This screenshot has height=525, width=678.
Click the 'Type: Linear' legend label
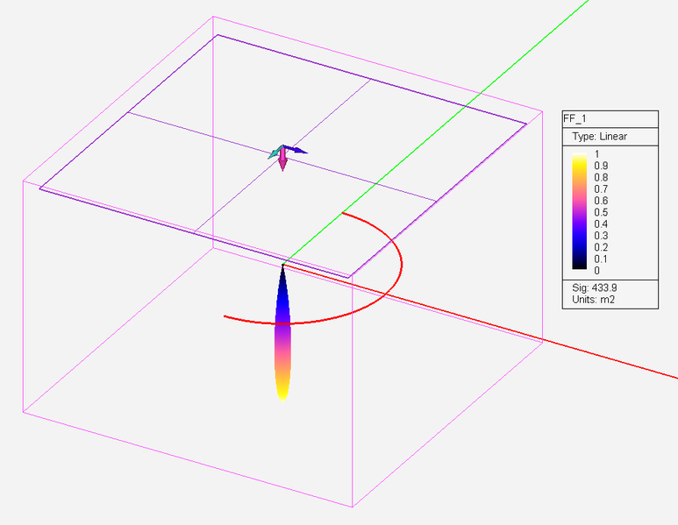(599, 137)
